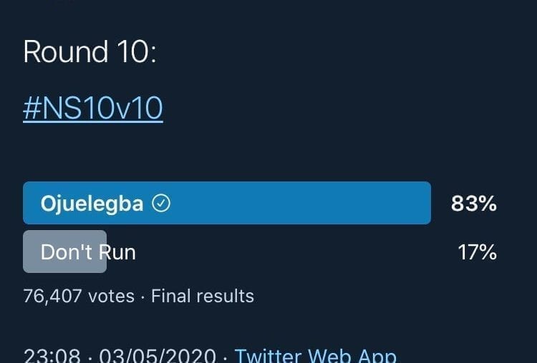
Task: Click the 03/05/2020 tweet date
Action: (x=157, y=355)
